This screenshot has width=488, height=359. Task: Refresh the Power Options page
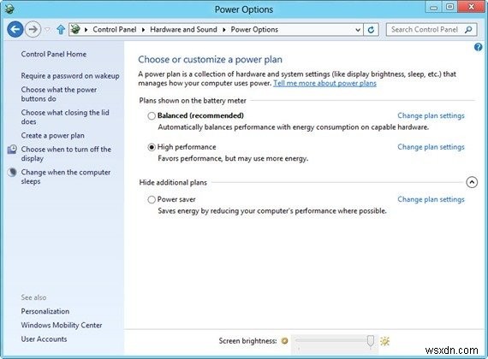(x=371, y=30)
